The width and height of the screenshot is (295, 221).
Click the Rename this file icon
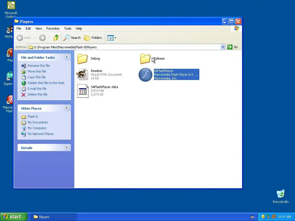[24, 66]
